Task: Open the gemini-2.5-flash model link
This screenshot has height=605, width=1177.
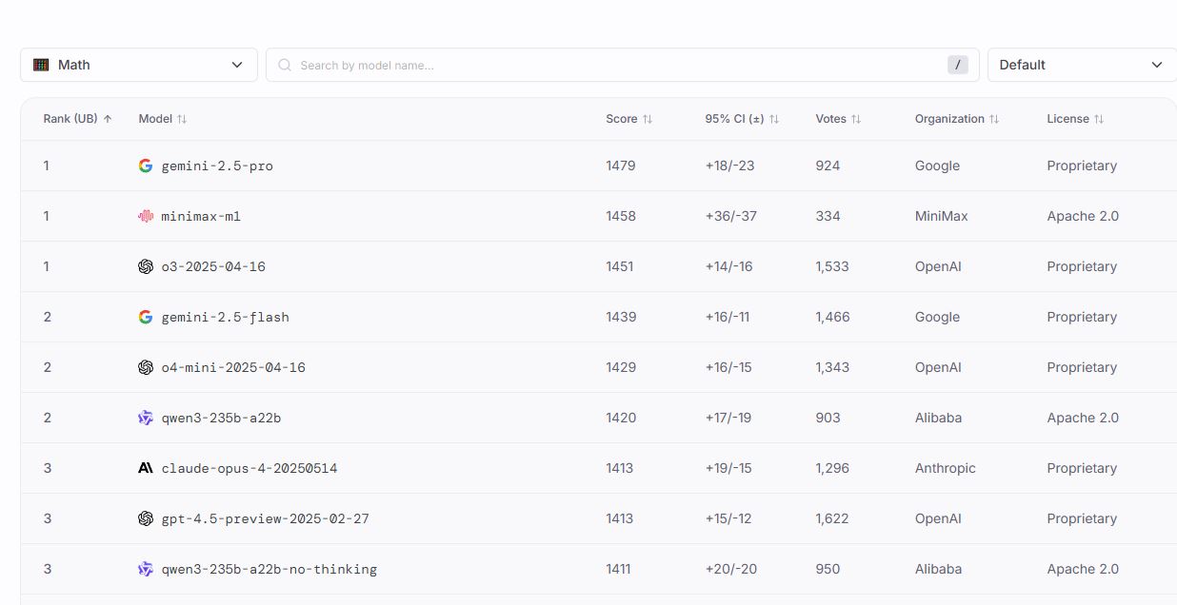Action: (225, 317)
